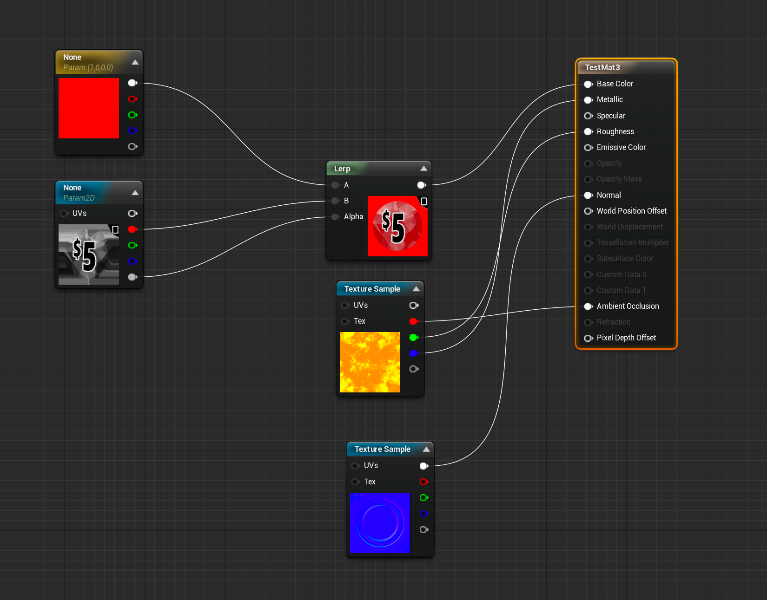Click the Specular input pin on TestMat3
The width and height of the screenshot is (767, 600).
coord(588,116)
